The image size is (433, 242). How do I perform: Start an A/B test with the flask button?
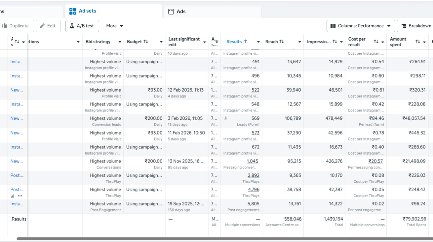[82, 26]
